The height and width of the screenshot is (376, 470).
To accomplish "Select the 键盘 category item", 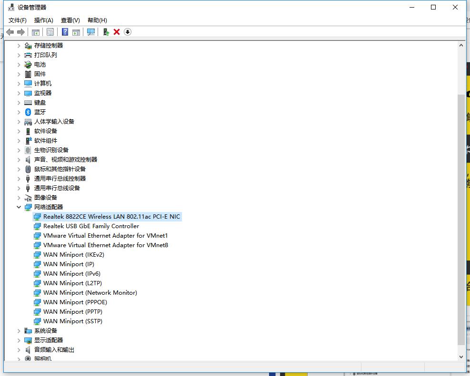I will (x=40, y=103).
